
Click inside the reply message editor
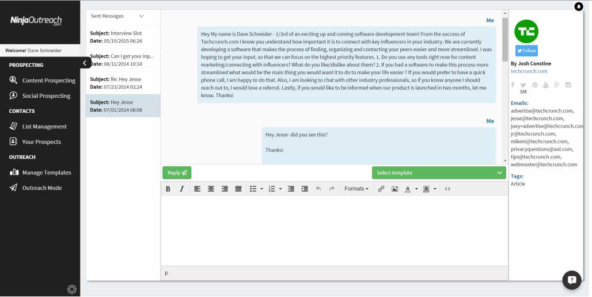[x=334, y=230]
